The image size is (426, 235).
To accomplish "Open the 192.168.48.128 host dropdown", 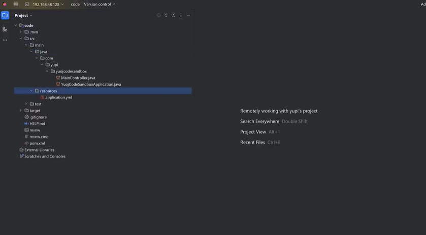I will pos(48,5).
